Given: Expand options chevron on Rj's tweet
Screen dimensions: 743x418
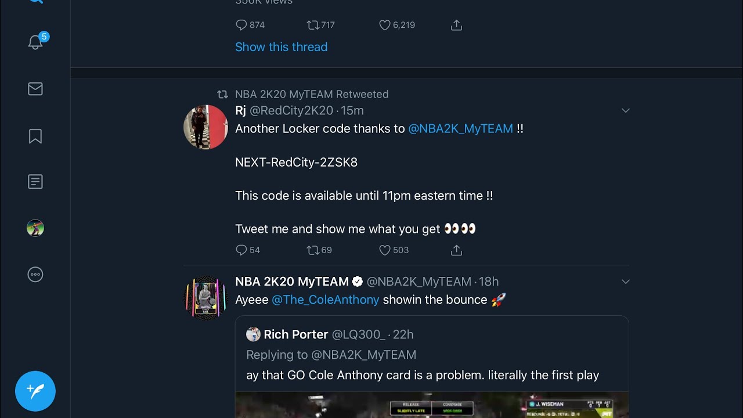Looking at the screenshot, I should (626, 110).
